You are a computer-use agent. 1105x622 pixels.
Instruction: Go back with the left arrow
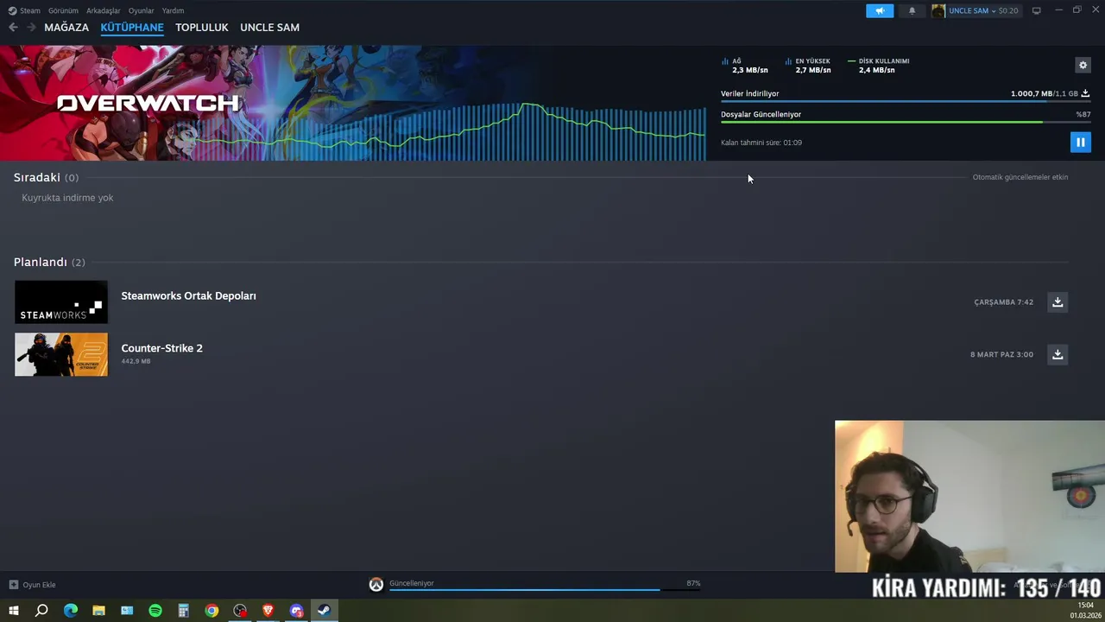tap(13, 28)
